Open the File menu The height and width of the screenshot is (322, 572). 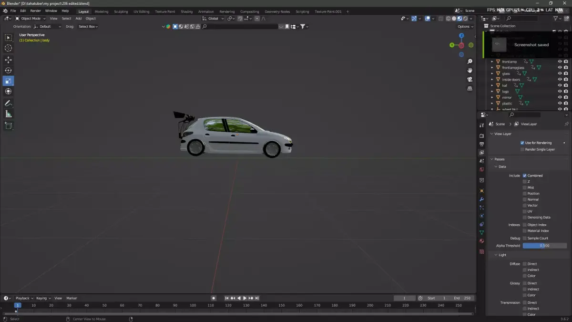(x=13, y=11)
